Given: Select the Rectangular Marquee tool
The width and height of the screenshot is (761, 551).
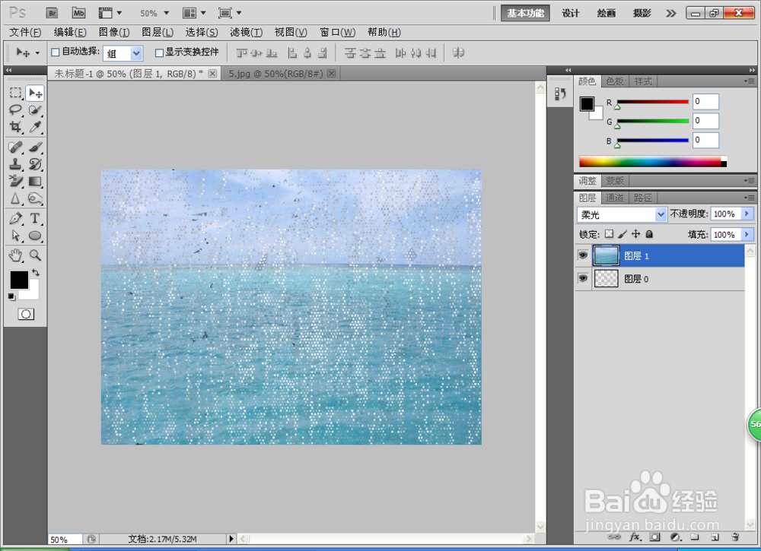Looking at the screenshot, I should click(15, 93).
